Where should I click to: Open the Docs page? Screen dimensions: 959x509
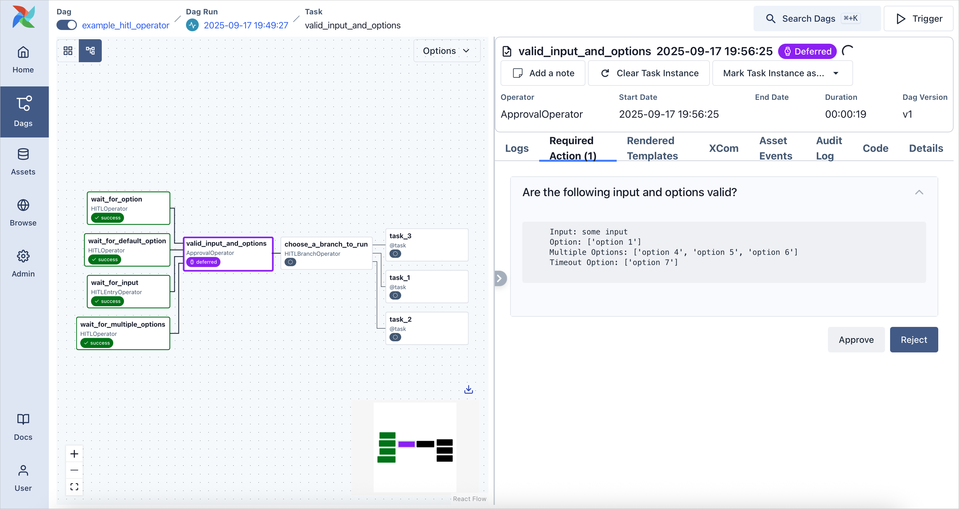pyautogui.click(x=23, y=427)
